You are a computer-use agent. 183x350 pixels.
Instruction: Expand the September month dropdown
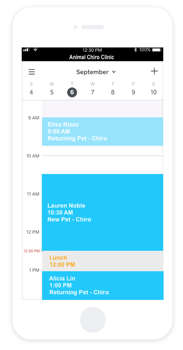pos(96,72)
